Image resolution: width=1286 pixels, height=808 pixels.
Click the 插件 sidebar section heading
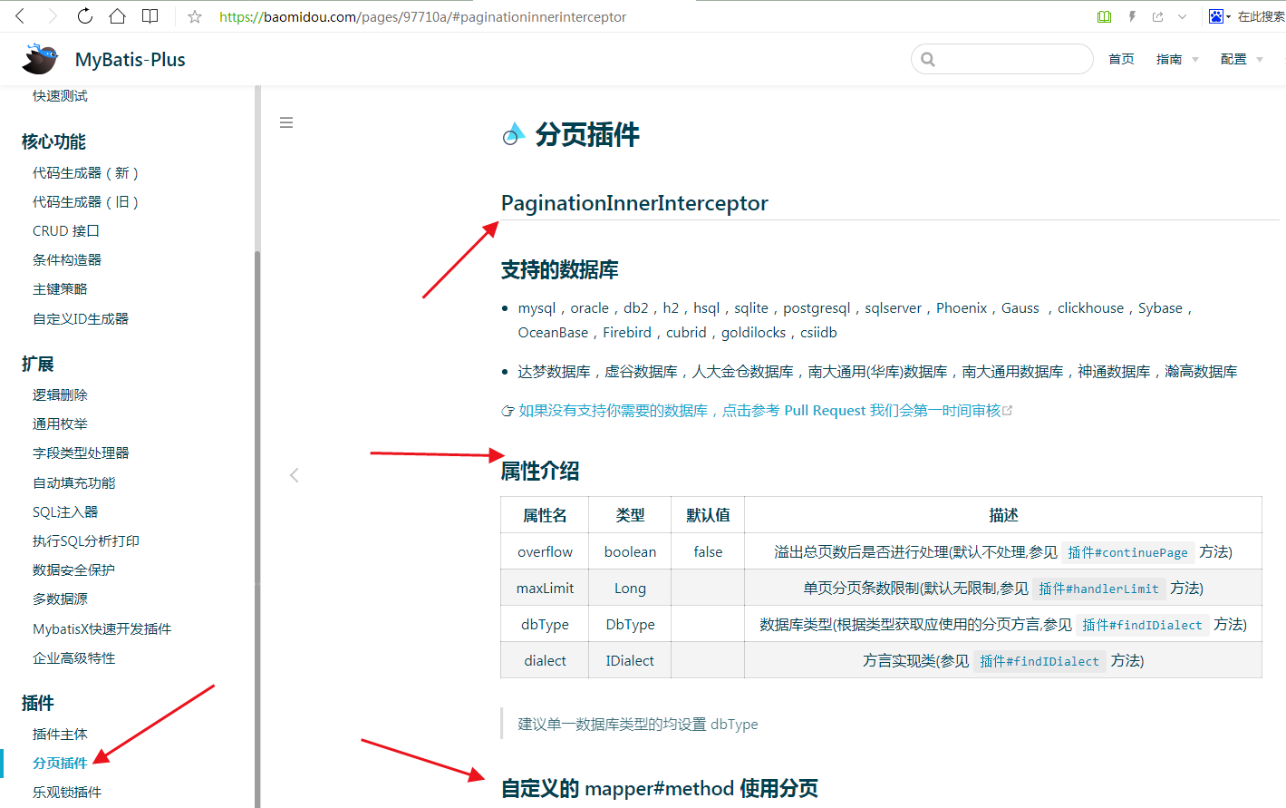(38, 703)
